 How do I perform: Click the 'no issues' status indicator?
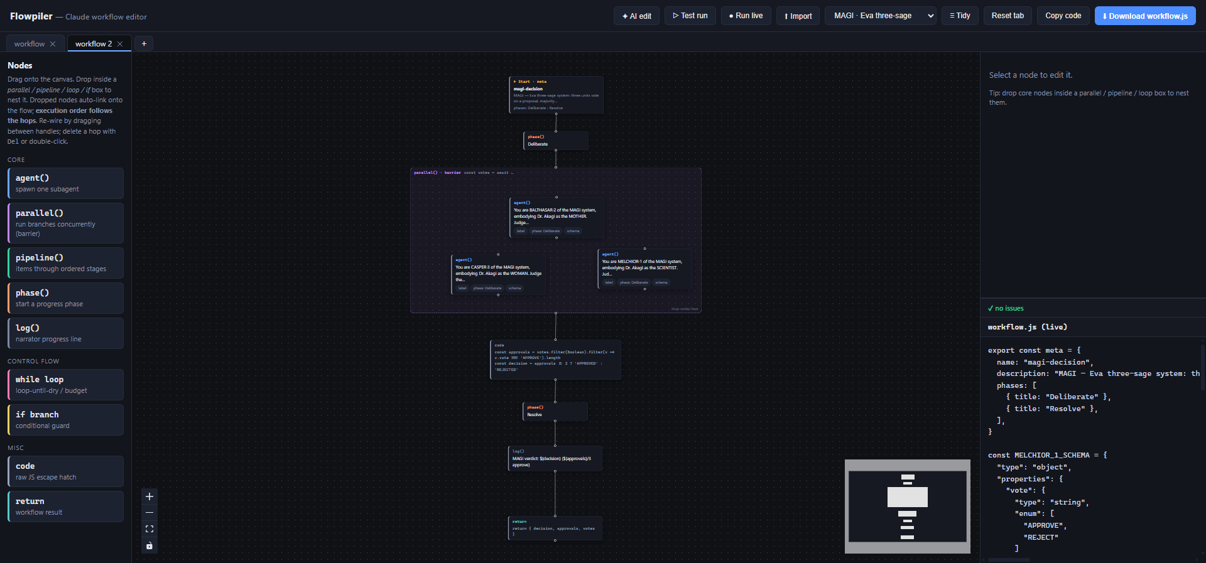tap(1006, 308)
